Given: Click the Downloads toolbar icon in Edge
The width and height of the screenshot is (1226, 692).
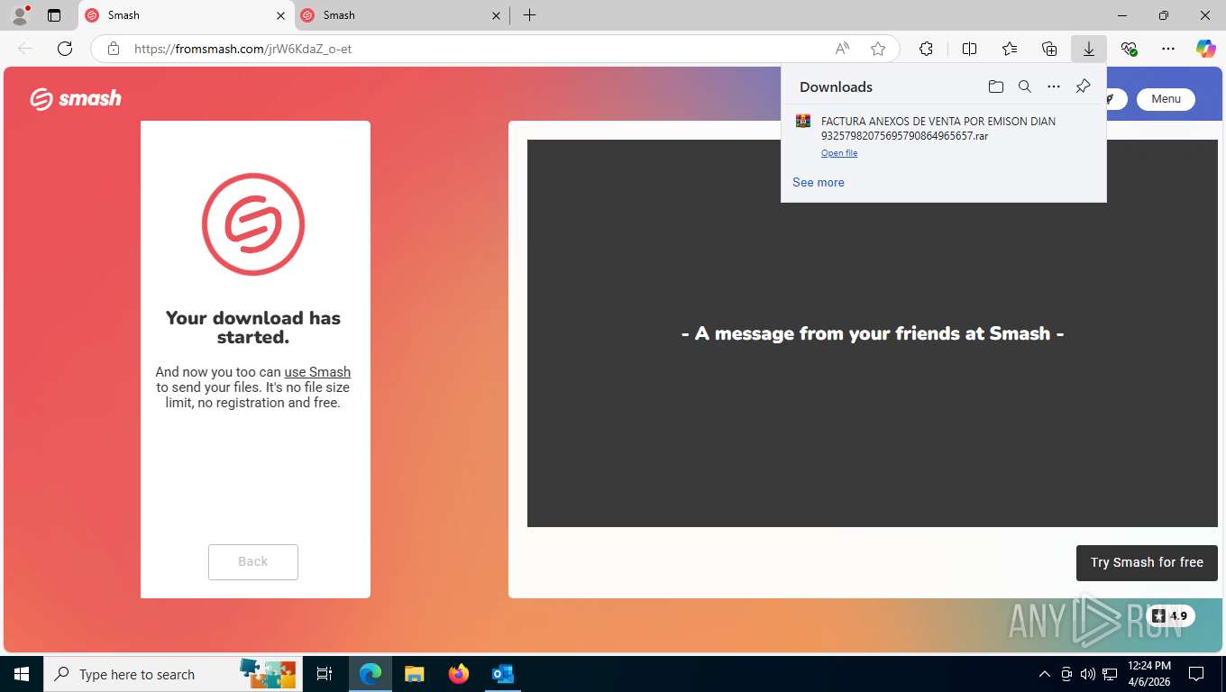Looking at the screenshot, I should point(1088,49).
